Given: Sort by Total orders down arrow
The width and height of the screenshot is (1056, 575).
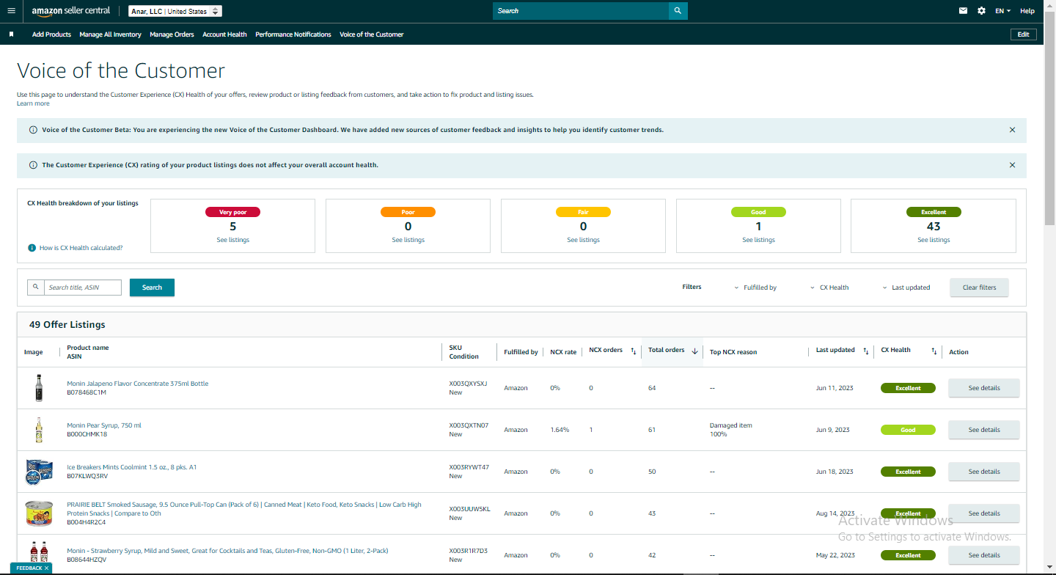Looking at the screenshot, I should (694, 351).
